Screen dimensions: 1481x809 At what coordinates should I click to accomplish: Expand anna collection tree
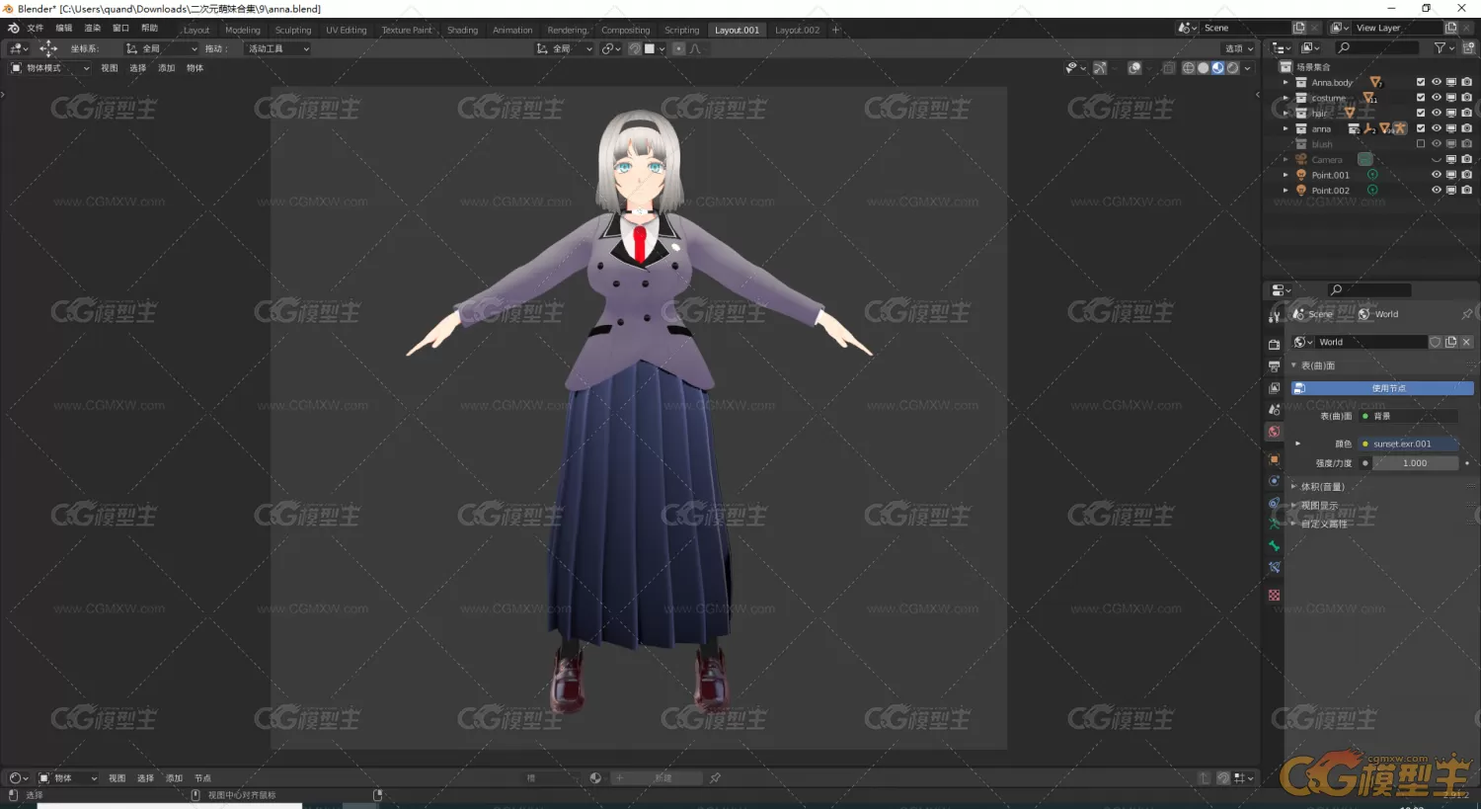click(1285, 128)
